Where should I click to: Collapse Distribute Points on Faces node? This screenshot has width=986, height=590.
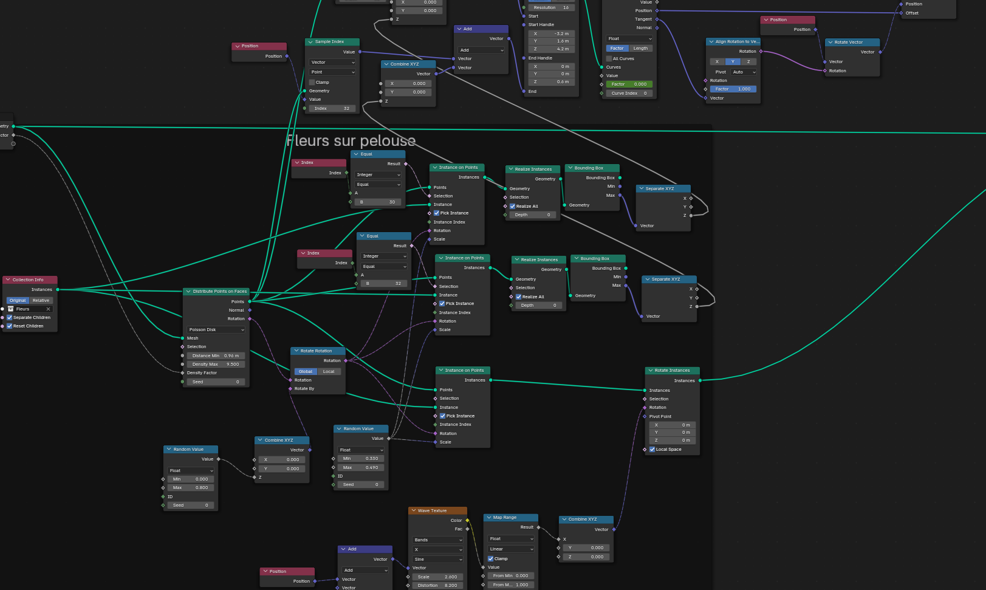coord(188,291)
